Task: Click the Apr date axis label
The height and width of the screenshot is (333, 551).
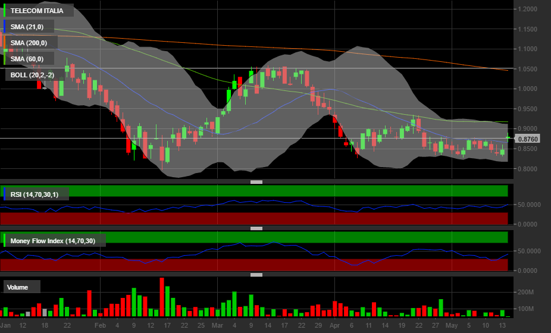Action: pyautogui.click(x=334, y=325)
